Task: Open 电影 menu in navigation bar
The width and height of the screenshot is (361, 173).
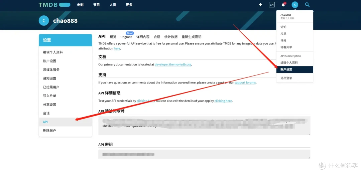Action: point(80,5)
